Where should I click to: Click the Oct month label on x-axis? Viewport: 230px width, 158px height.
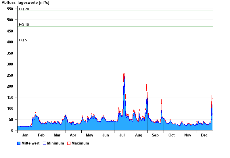[171, 135]
